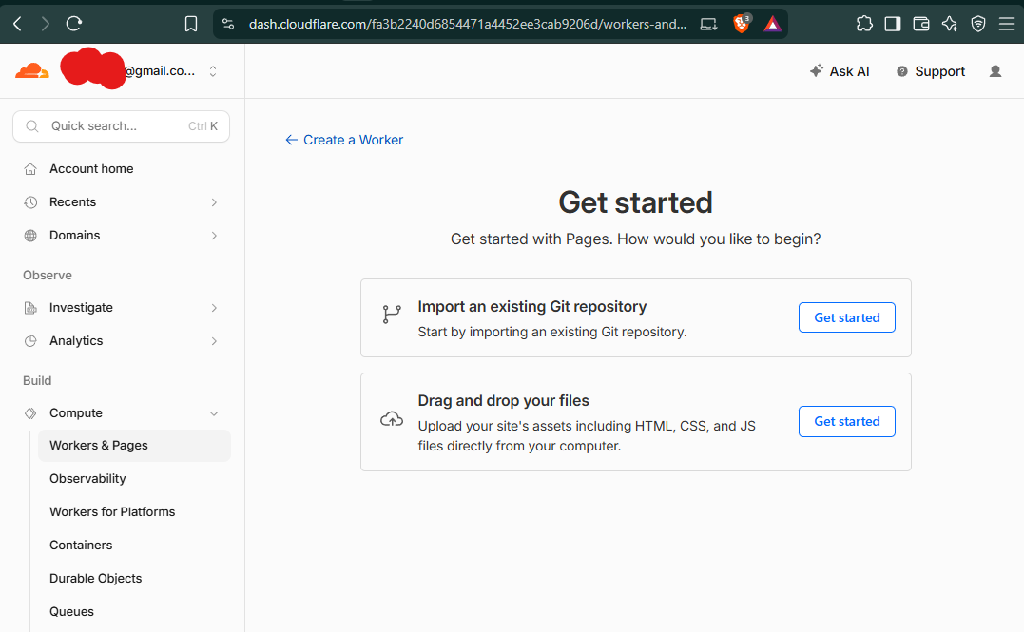Expand the Analytics chevron
This screenshot has width=1024, height=632.
pyautogui.click(x=214, y=341)
